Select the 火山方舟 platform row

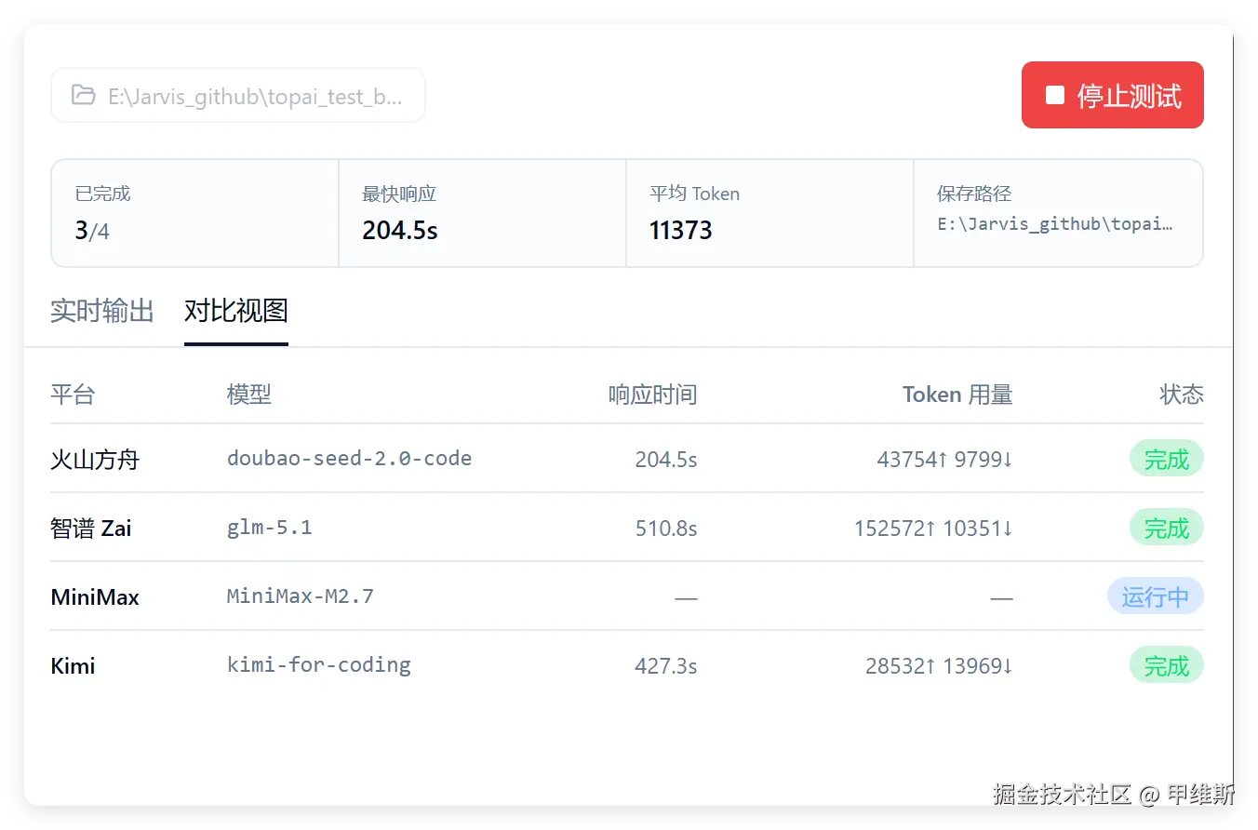pyautogui.click(x=627, y=459)
